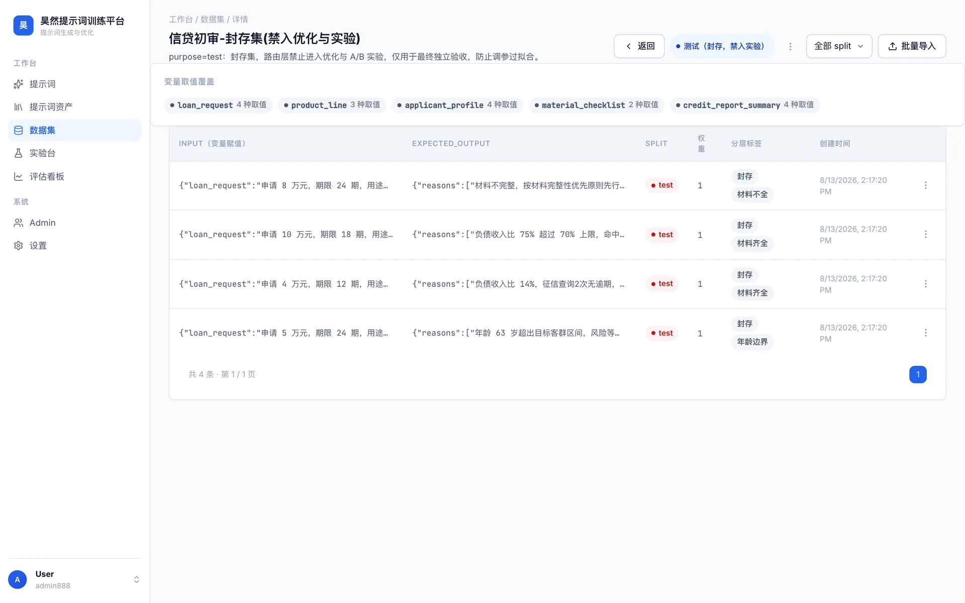Click the platform logo icon in sidebar
This screenshot has height=603, width=965.
pyautogui.click(x=23, y=26)
